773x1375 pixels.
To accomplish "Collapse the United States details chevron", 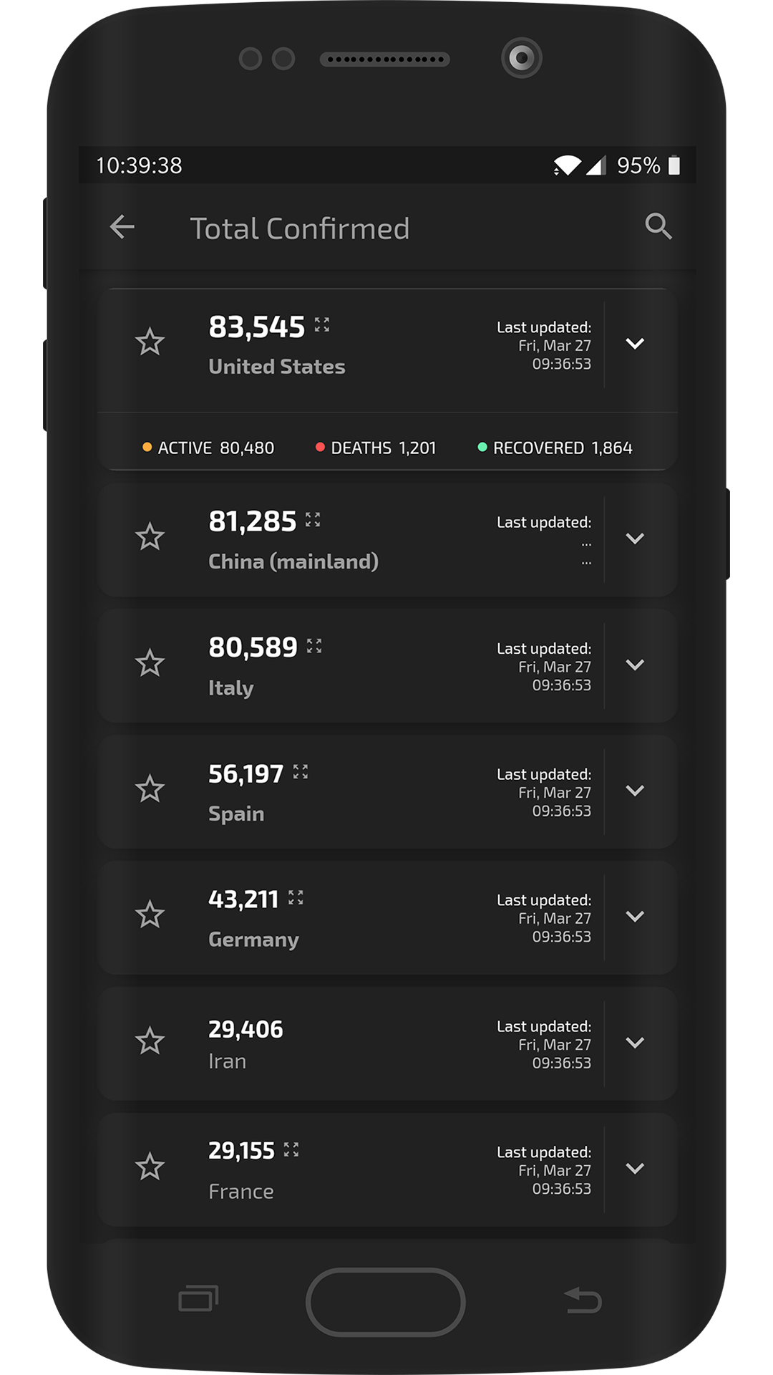I will click(635, 344).
